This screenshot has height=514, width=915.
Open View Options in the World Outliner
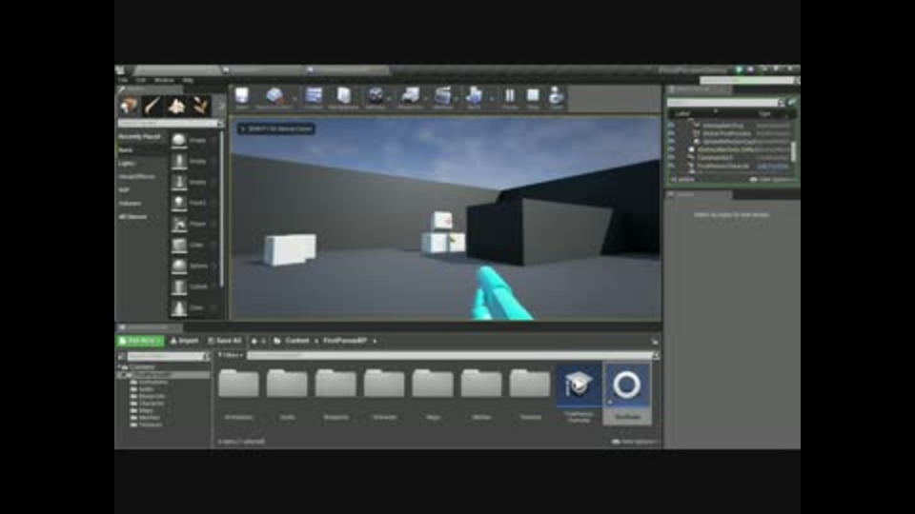point(772,180)
